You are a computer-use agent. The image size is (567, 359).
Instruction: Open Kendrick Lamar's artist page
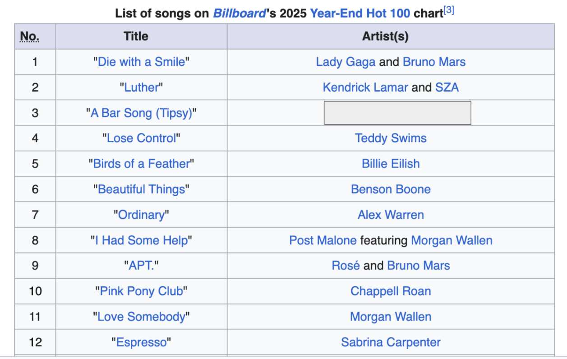(x=365, y=87)
